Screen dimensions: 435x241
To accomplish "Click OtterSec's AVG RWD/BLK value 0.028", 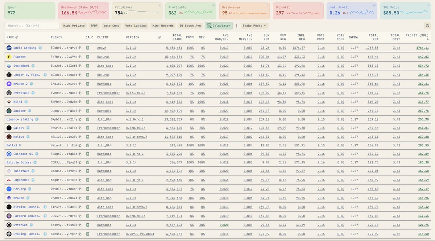I will 224,225.
